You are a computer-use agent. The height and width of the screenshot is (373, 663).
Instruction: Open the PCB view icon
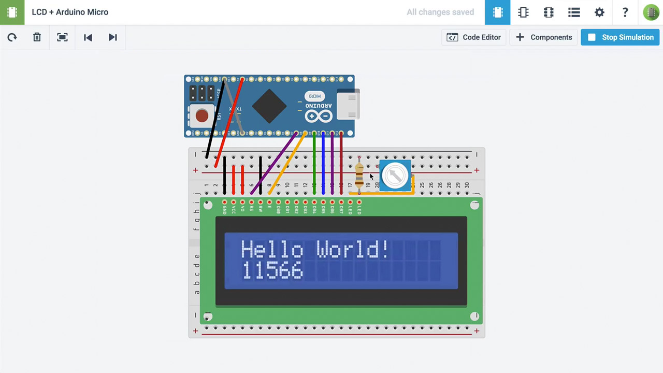(549, 12)
